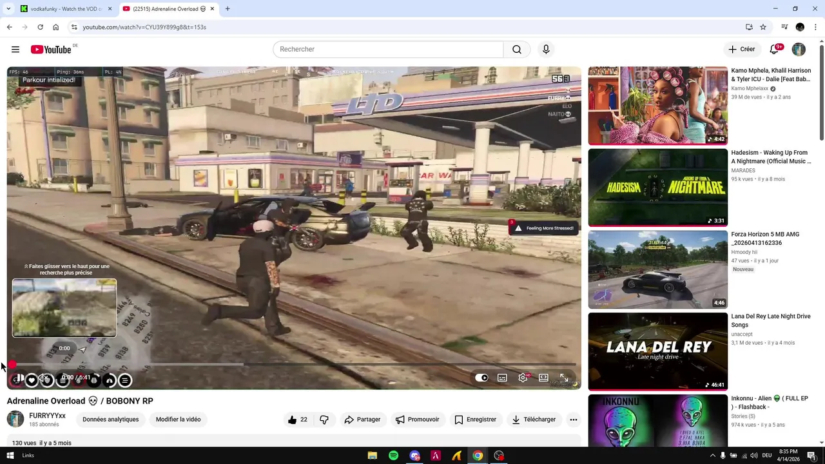View site information icon in address bar

point(74,27)
